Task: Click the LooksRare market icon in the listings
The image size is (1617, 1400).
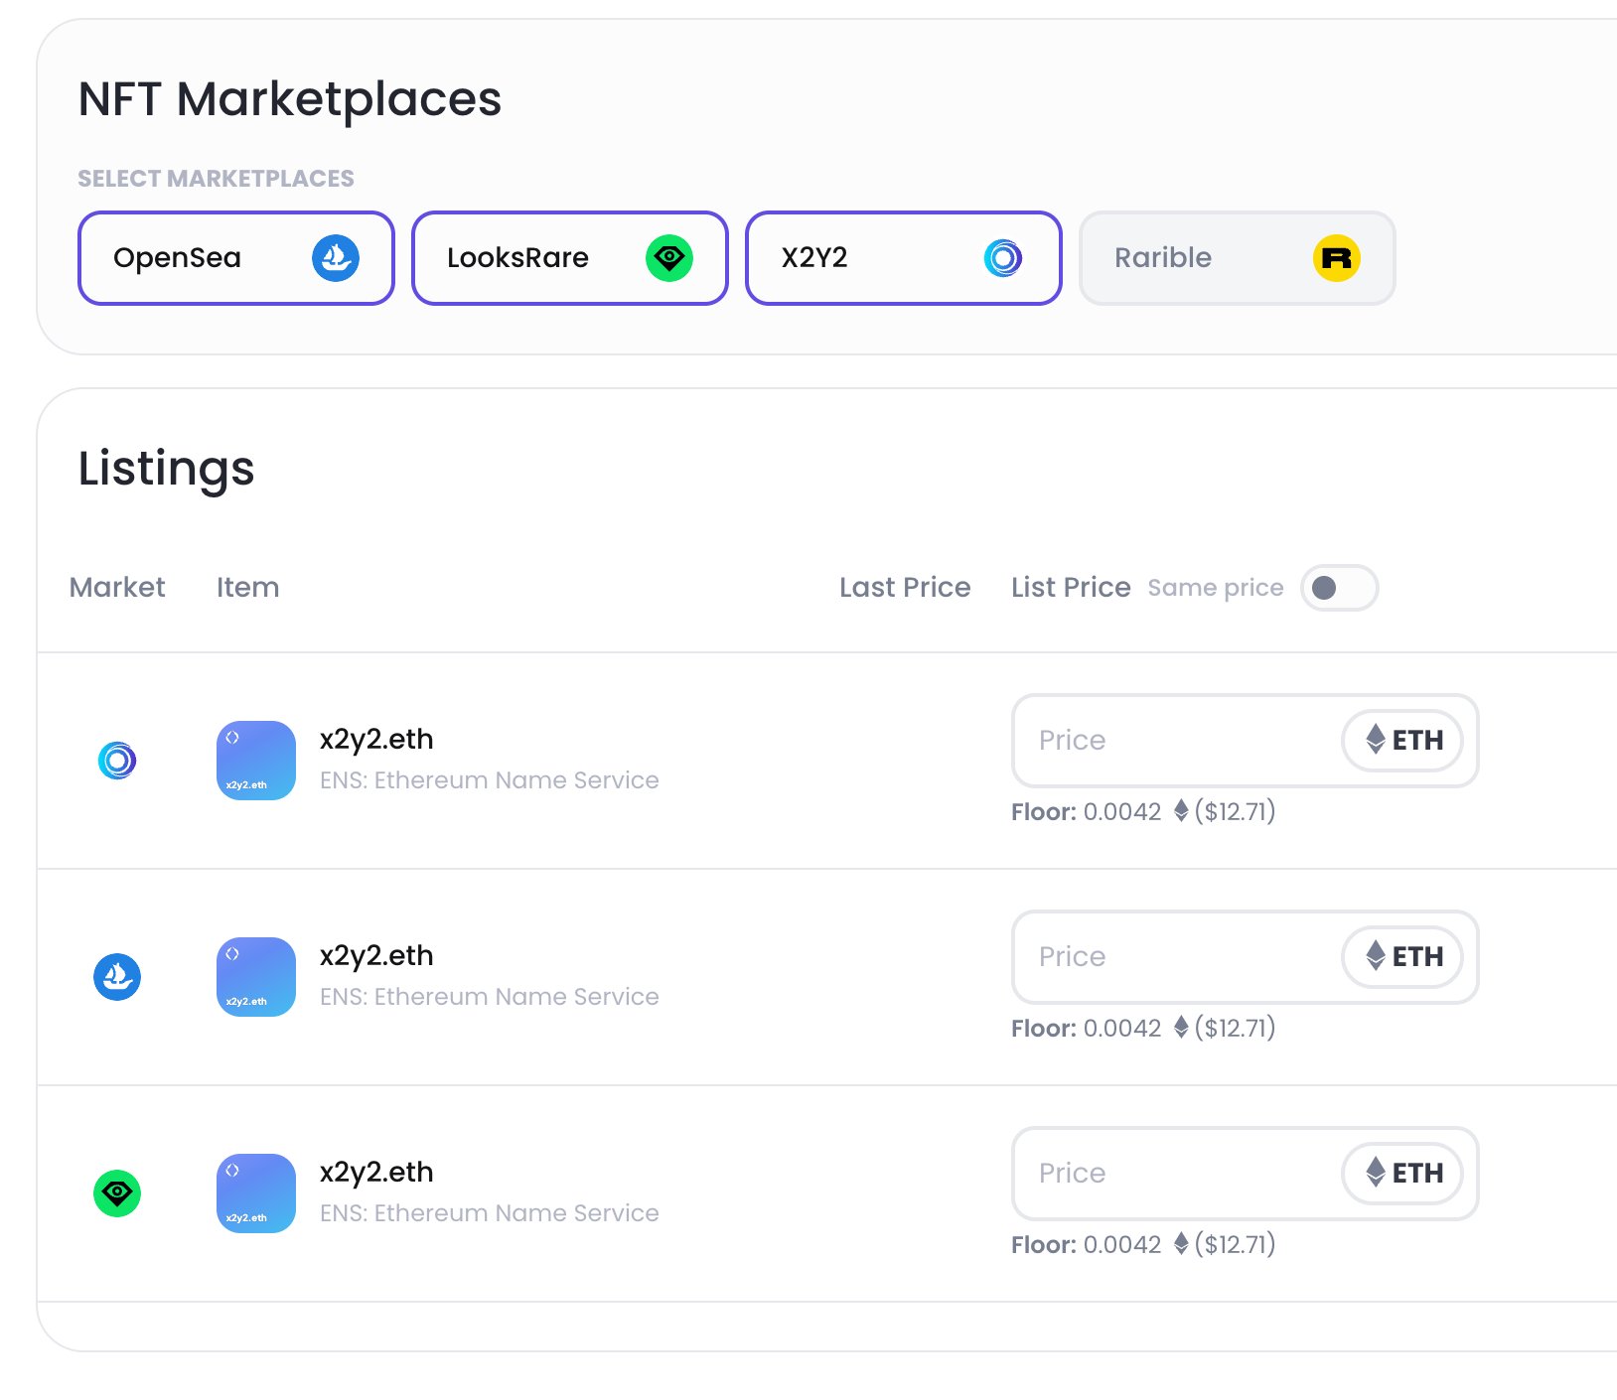Action: 117,1193
